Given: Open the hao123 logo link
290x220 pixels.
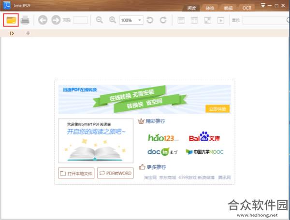Looking at the screenshot, I should 163,137.
